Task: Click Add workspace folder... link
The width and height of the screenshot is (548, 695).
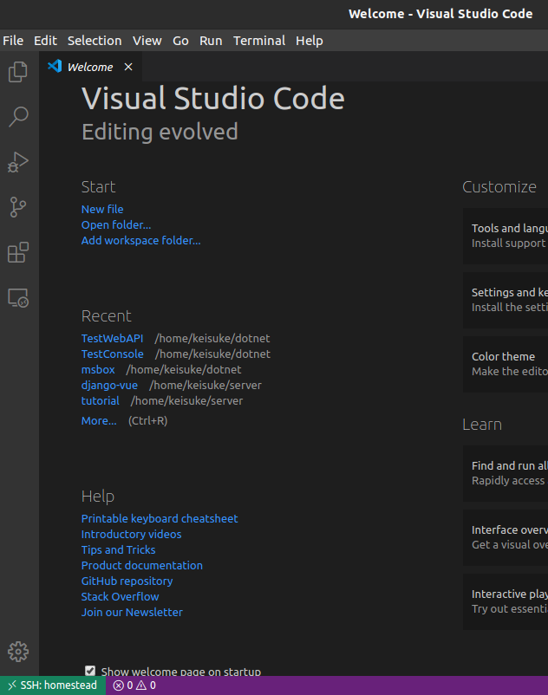Action: tap(141, 240)
